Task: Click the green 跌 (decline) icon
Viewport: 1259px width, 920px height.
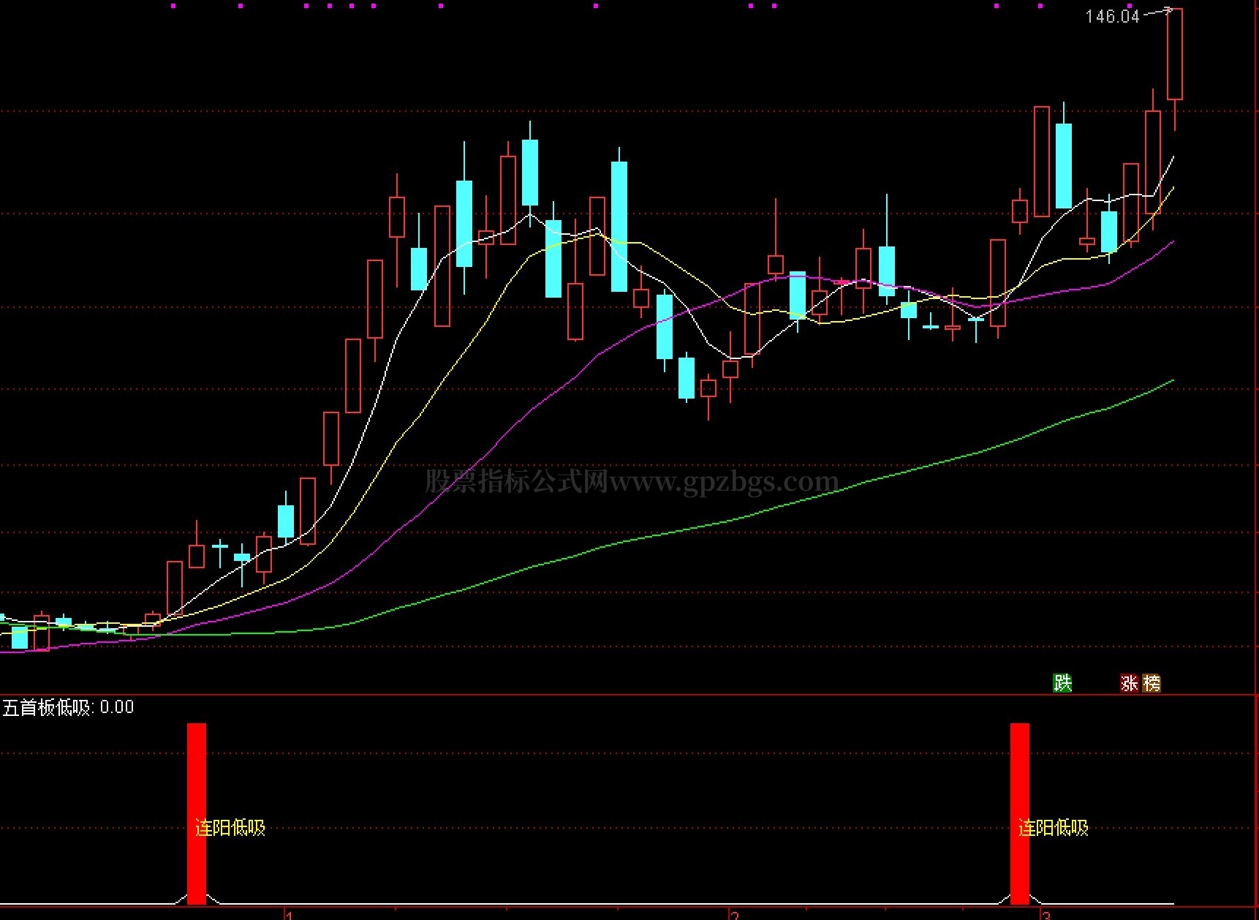Action: point(1062,683)
